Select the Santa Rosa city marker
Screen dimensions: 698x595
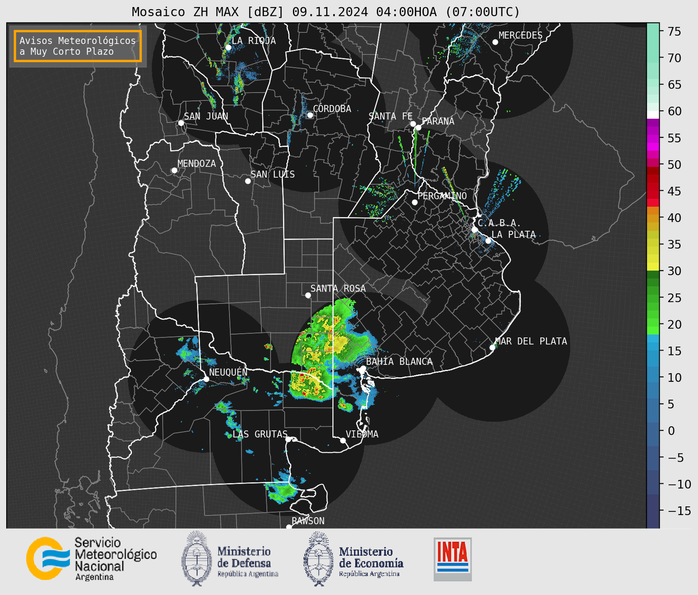pos(308,295)
